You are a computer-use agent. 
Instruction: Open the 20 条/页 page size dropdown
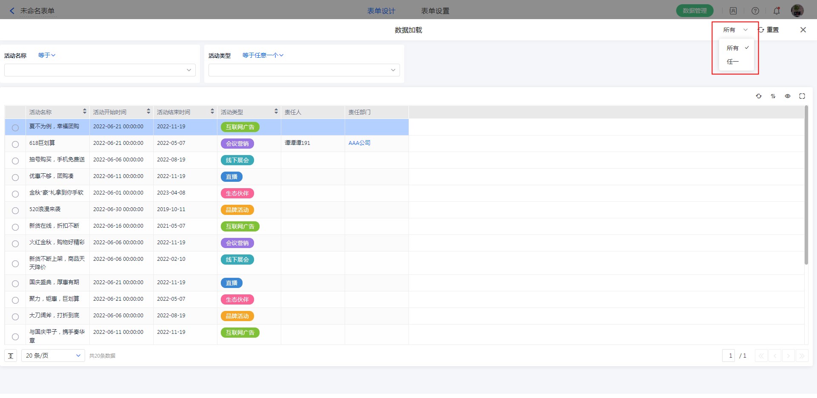click(x=53, y=356)
